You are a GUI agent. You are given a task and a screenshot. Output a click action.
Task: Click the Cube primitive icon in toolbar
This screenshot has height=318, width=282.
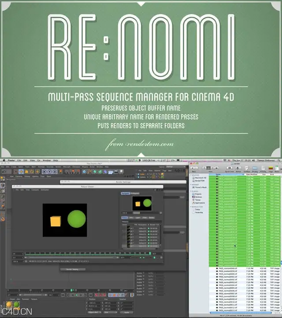point(84,172)
